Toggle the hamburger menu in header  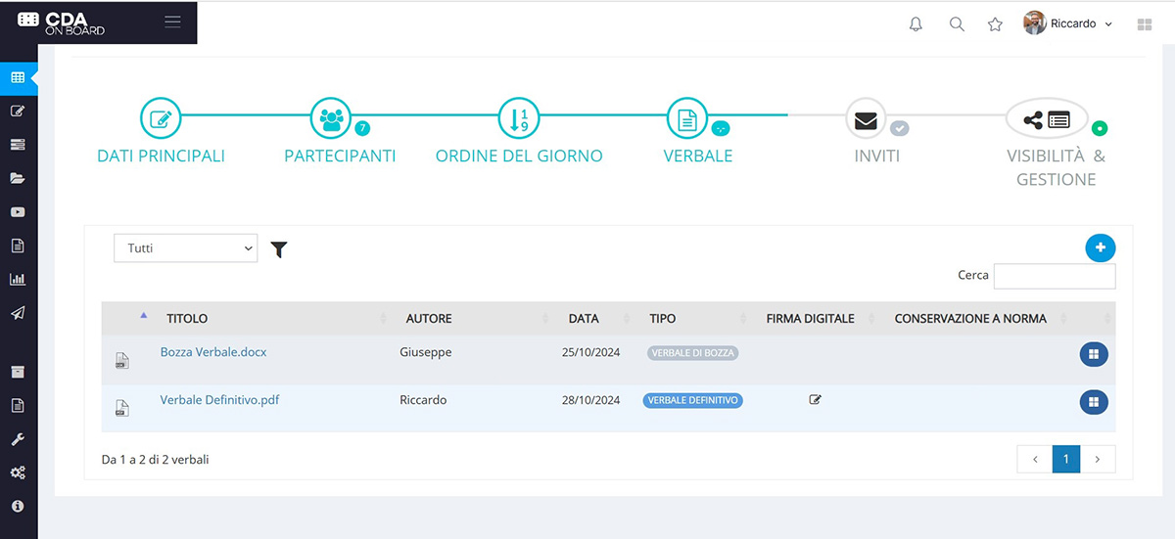click(172, 22)
